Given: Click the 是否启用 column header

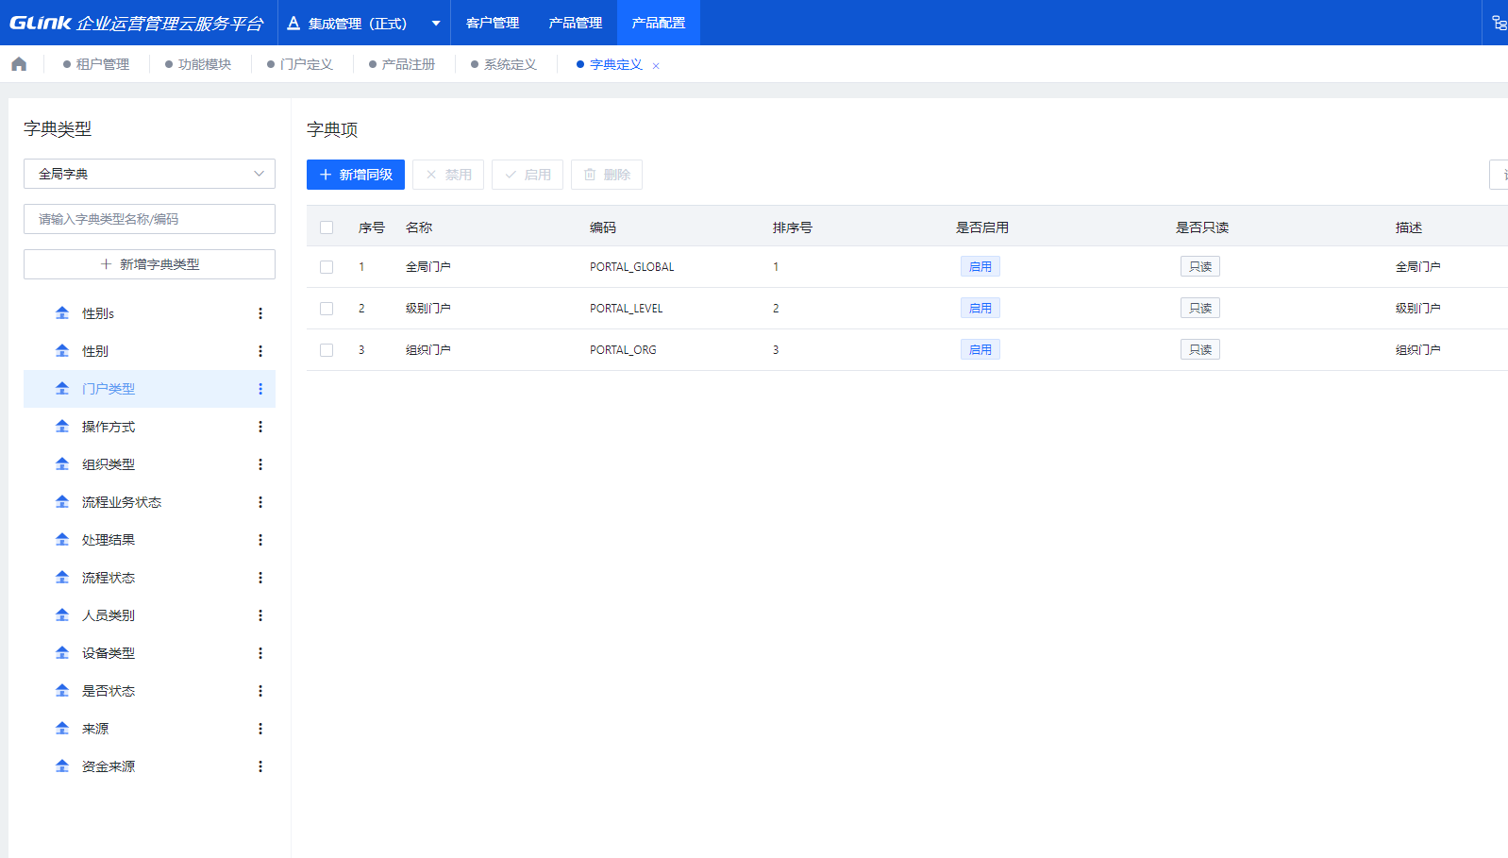Looking at the screenshot, I should tap(982, 227).
